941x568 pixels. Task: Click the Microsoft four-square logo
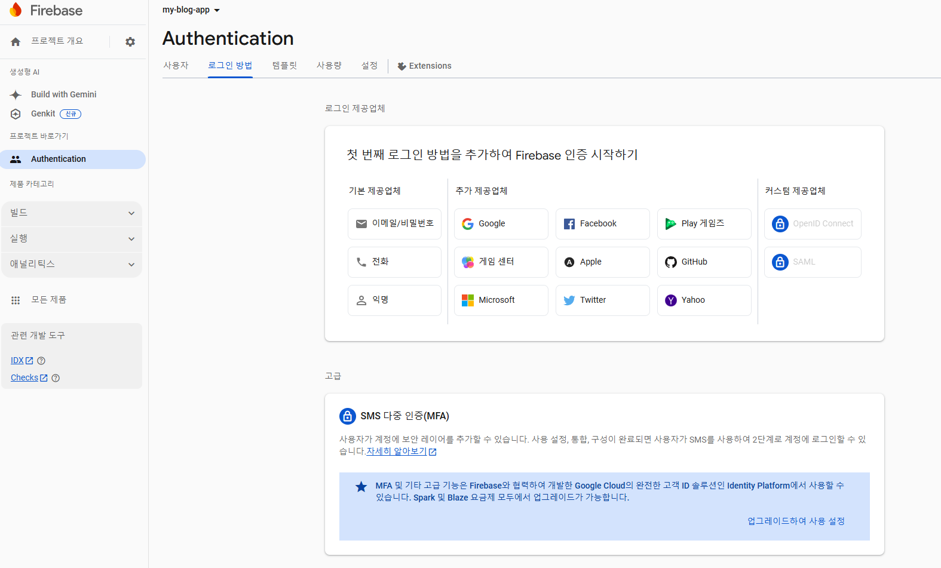(x=468, y=300)
